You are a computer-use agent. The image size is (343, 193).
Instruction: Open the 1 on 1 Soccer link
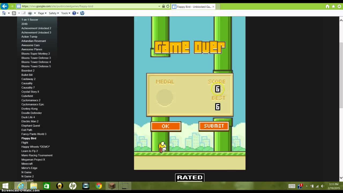(30, 20)
